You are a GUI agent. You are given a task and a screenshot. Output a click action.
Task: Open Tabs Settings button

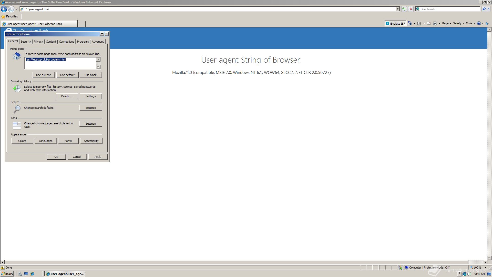tap(90, 124)
